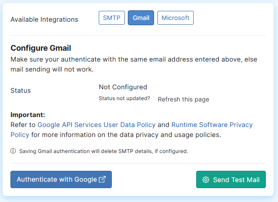
Task: Click the Important: heading
Action: point(28,115)
